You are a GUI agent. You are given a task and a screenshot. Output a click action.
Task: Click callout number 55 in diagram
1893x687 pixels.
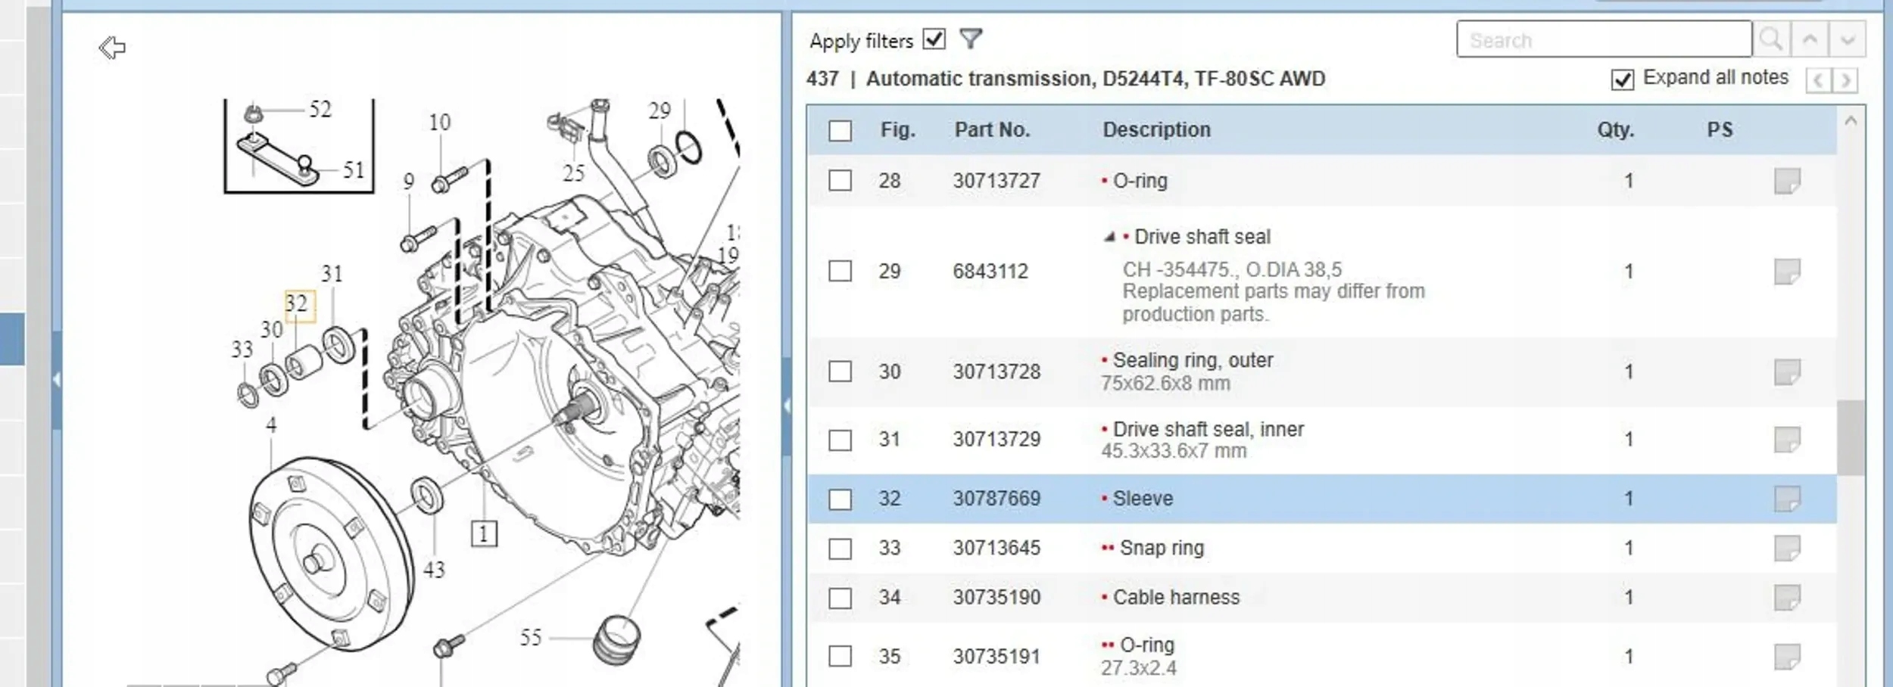[x=531, y=638]
